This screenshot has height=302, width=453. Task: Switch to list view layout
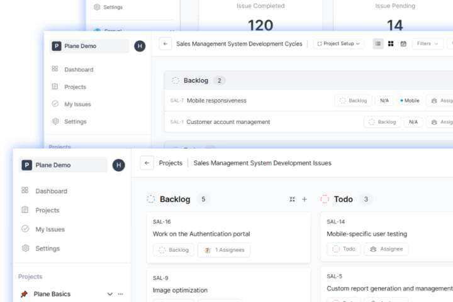tap(378, 44)
